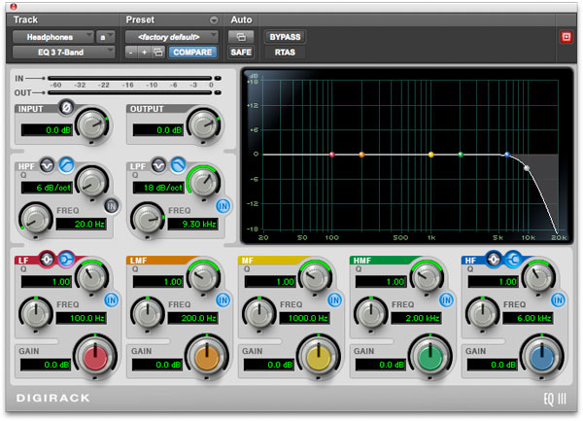583x421 pixels.
Task: Adjust the INPUT gain knob
Action: pos(92,125)
